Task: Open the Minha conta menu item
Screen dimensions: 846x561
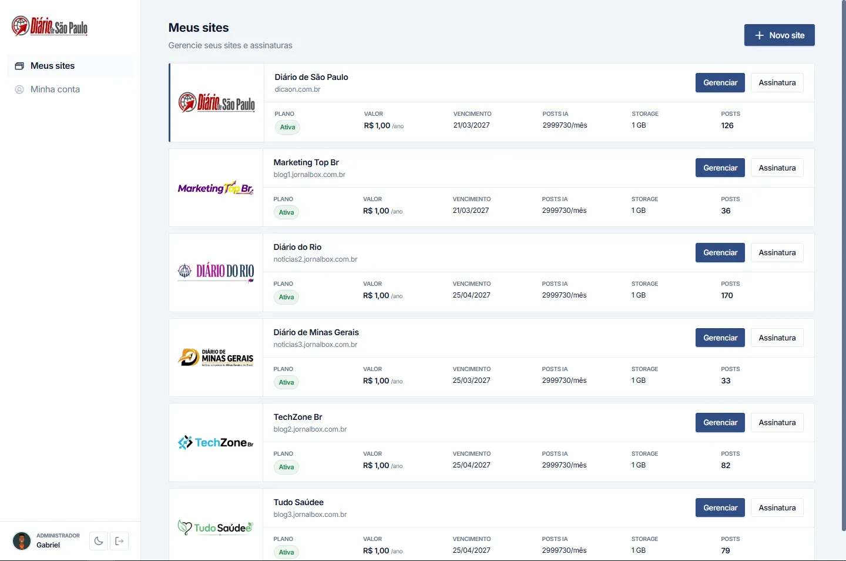Action: coord(70,89)
